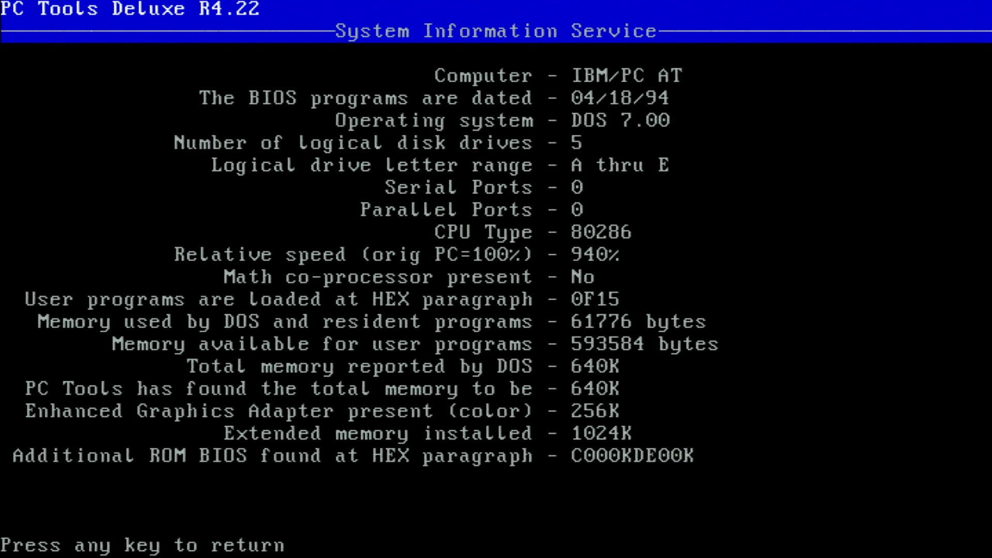The image size is (992, 558).
Task: Click 'Number of logical disk drives' label
Action: tap(353, 143)
